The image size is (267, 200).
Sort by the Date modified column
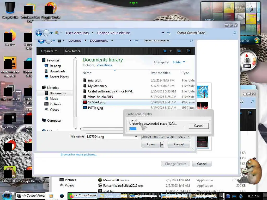point(160,73)
